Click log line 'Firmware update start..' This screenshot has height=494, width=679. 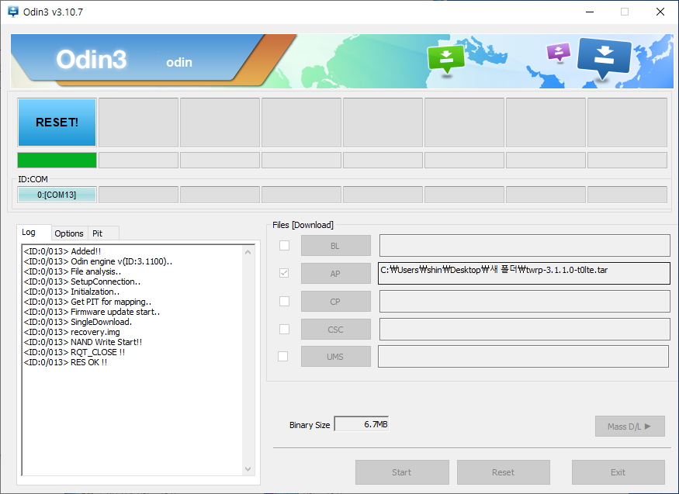click(92, 312)
